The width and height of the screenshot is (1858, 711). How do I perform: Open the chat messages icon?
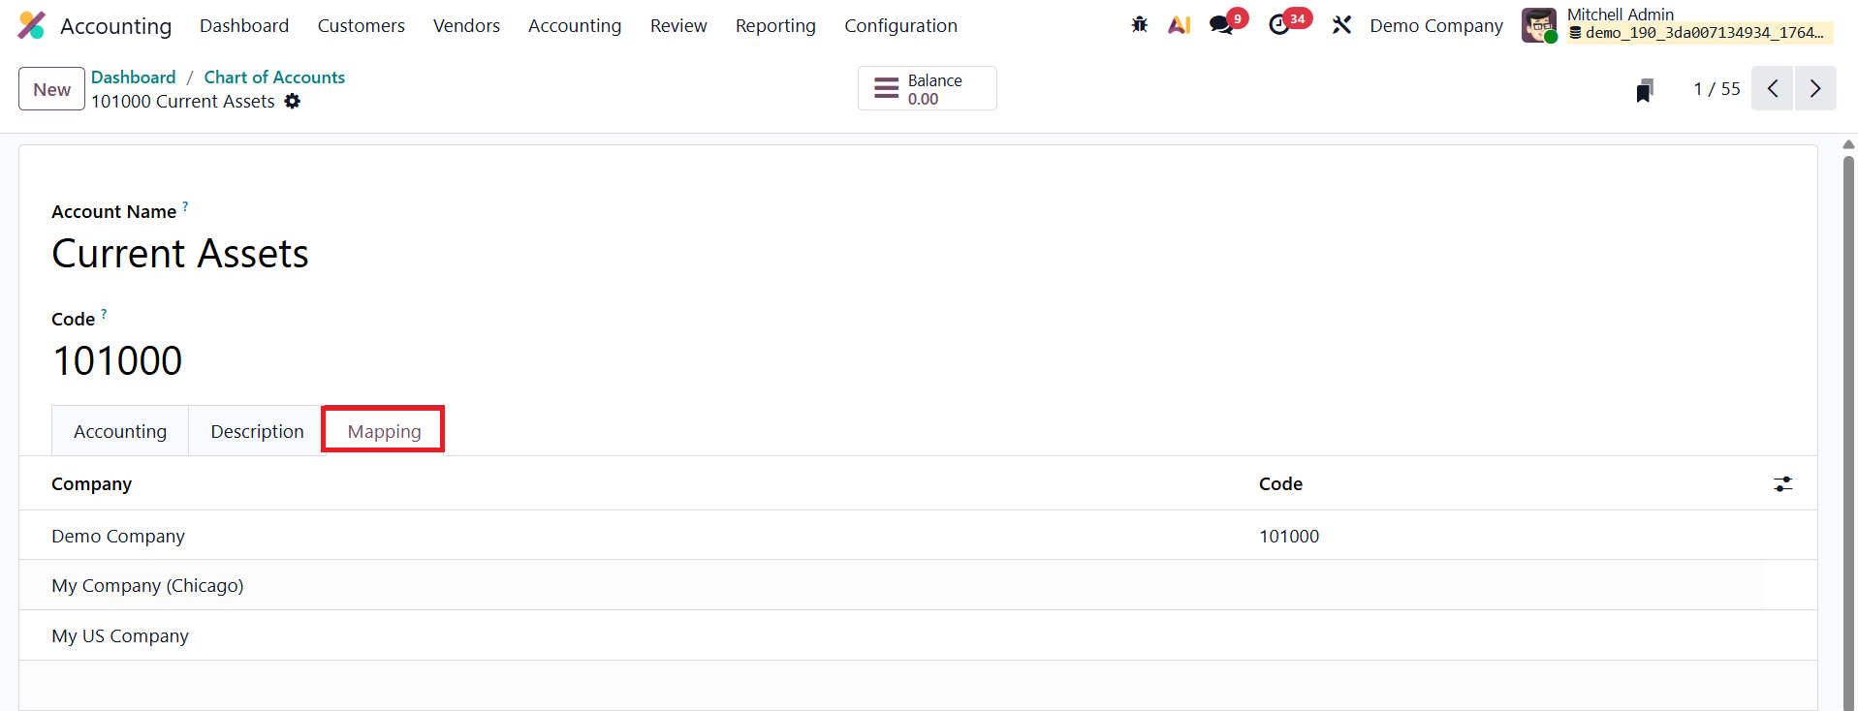pos(1221,25)
